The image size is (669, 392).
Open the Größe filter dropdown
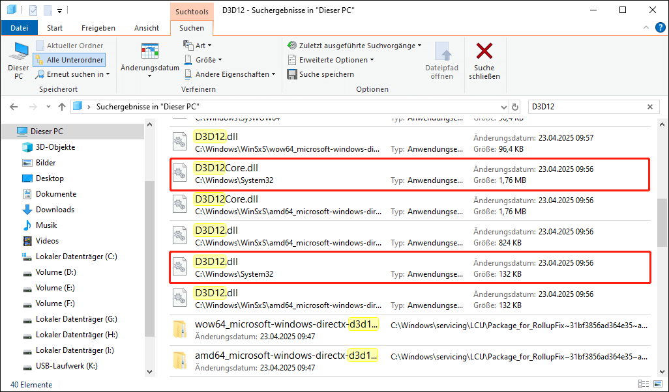pos(203,60)
